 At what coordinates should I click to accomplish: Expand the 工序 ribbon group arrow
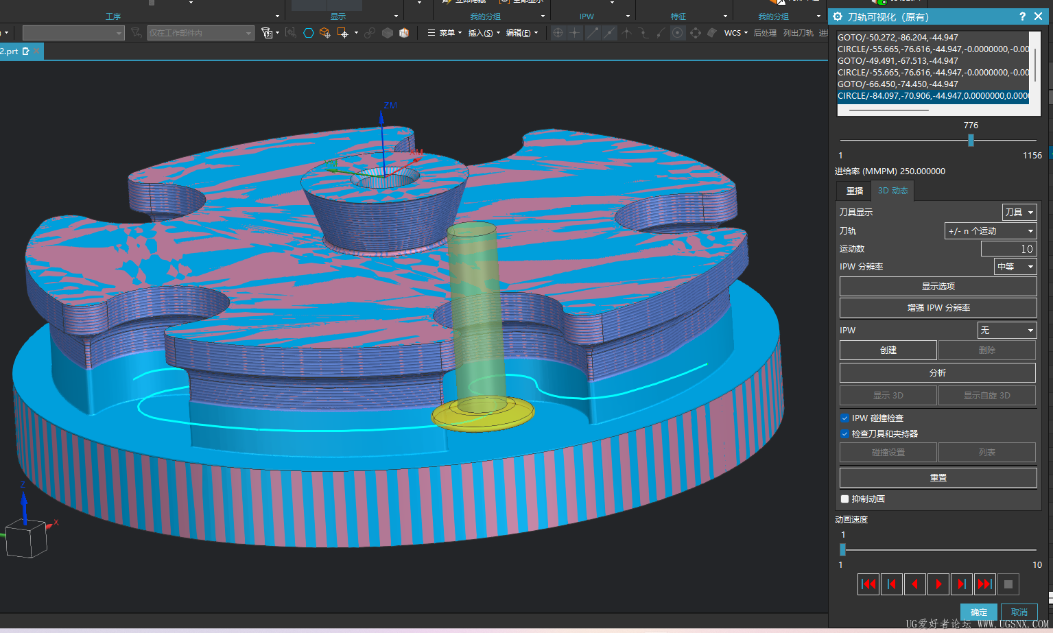(277, 16)
